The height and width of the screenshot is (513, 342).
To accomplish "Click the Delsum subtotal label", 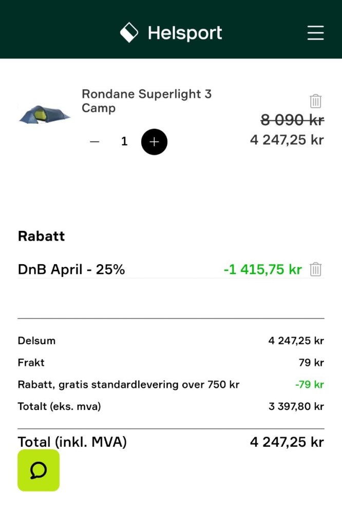I will [x=36, y=341].
